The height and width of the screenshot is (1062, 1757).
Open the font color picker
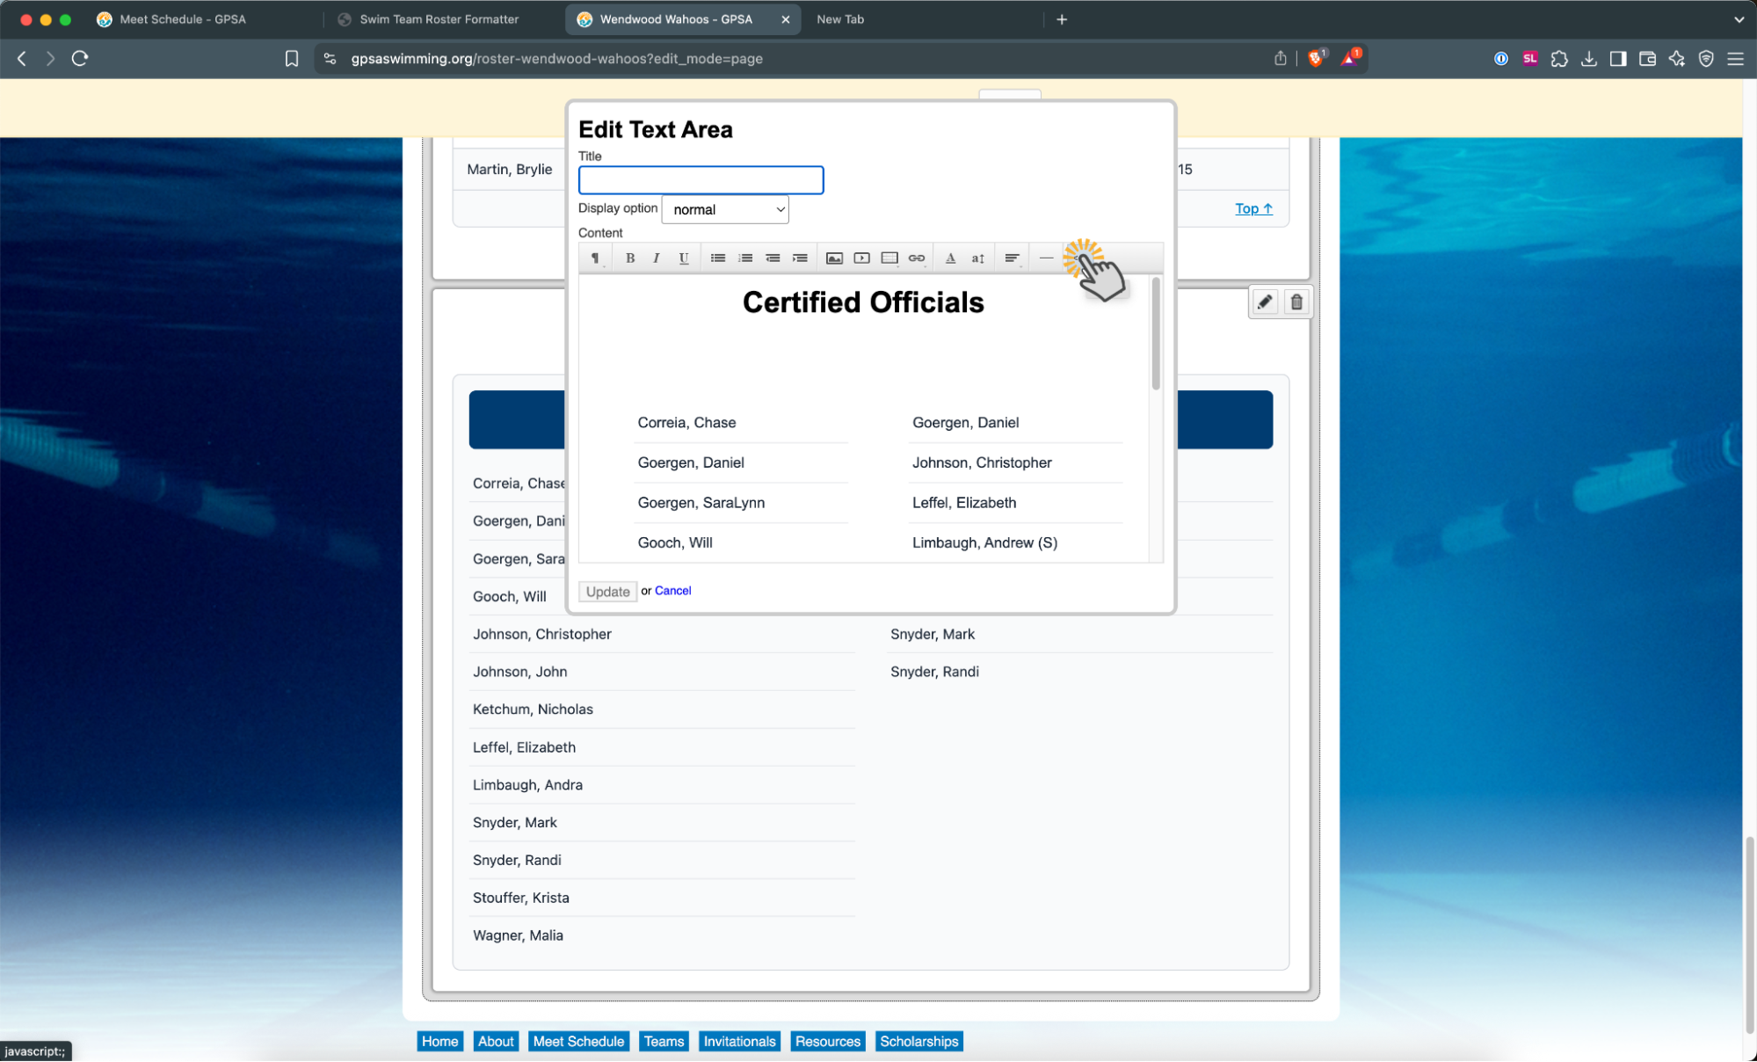[x=950, y=258]
